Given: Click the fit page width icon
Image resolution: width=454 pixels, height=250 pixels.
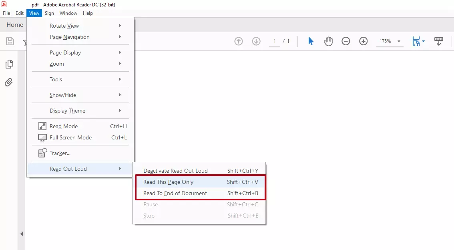Looking at the screenshot, I should (x=416, y=41).
